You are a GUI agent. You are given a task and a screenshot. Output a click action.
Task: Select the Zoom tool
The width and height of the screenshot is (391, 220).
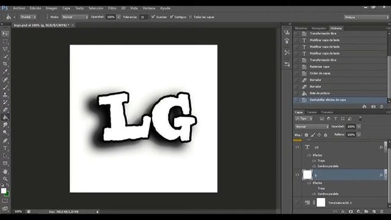(x=5, y=179)
